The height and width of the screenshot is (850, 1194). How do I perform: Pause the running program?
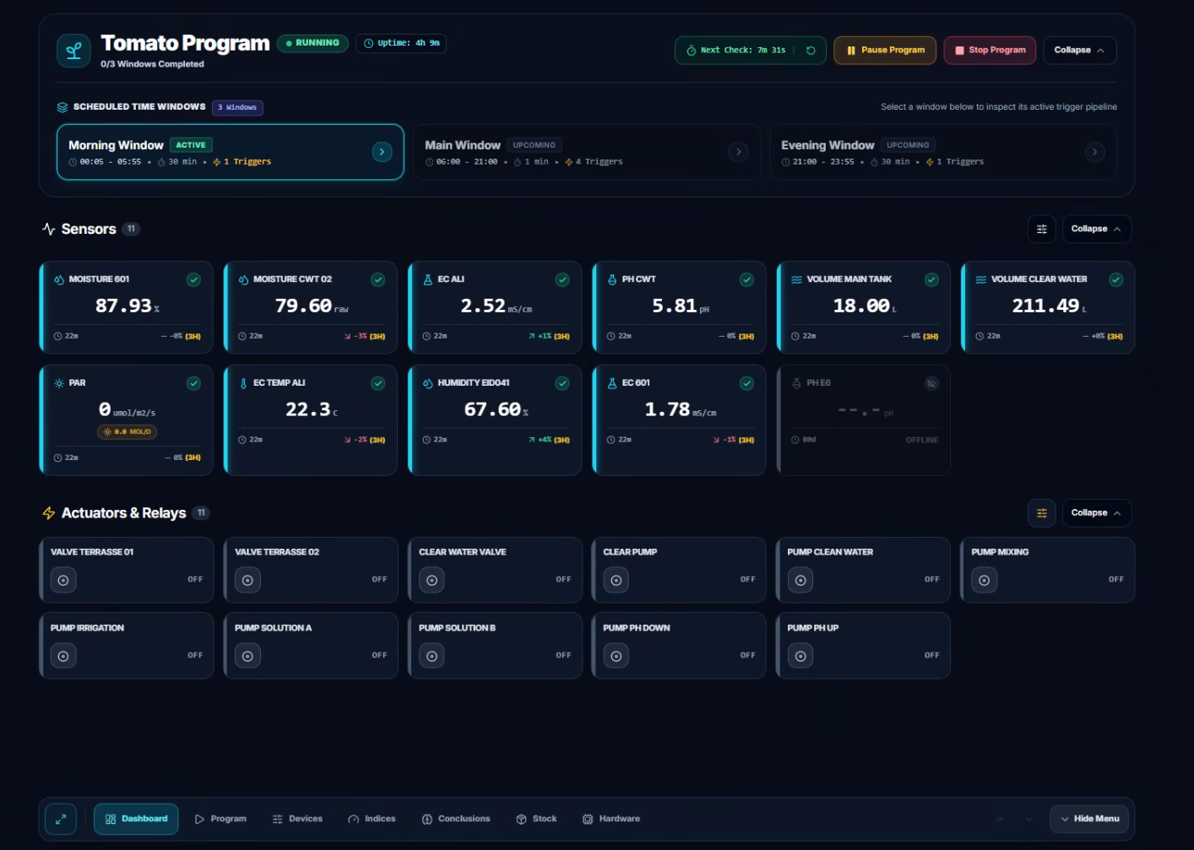(x=885, y=51)
